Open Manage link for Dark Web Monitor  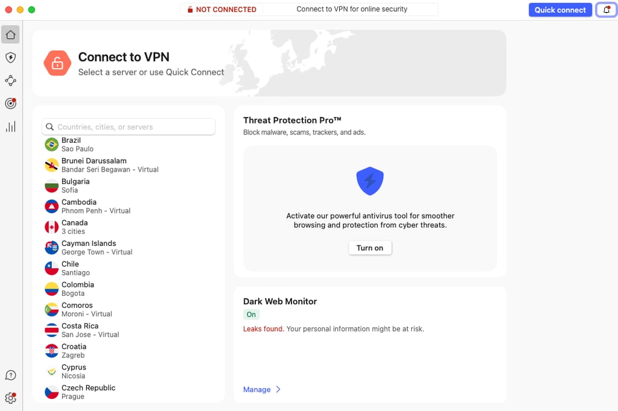257,389
